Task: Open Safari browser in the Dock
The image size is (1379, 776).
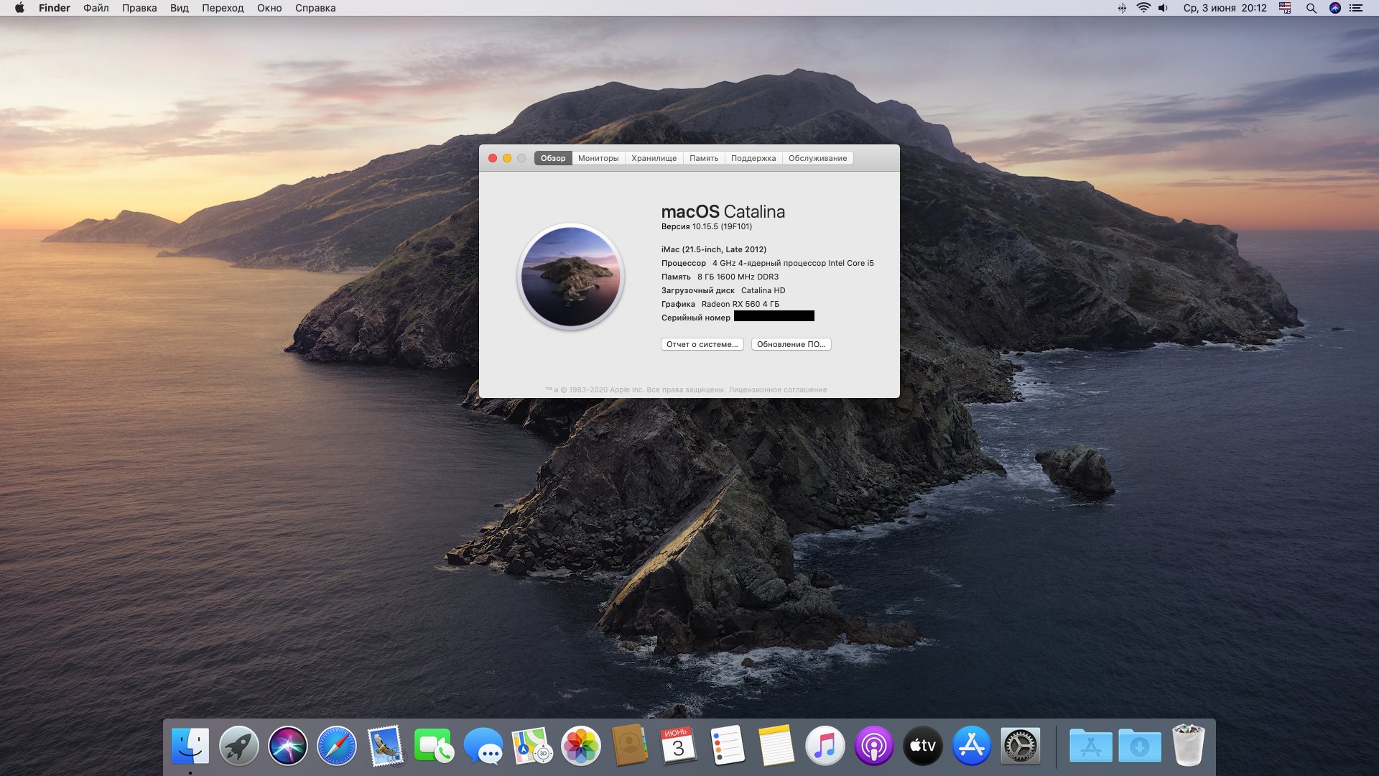Action: point(337,746)
